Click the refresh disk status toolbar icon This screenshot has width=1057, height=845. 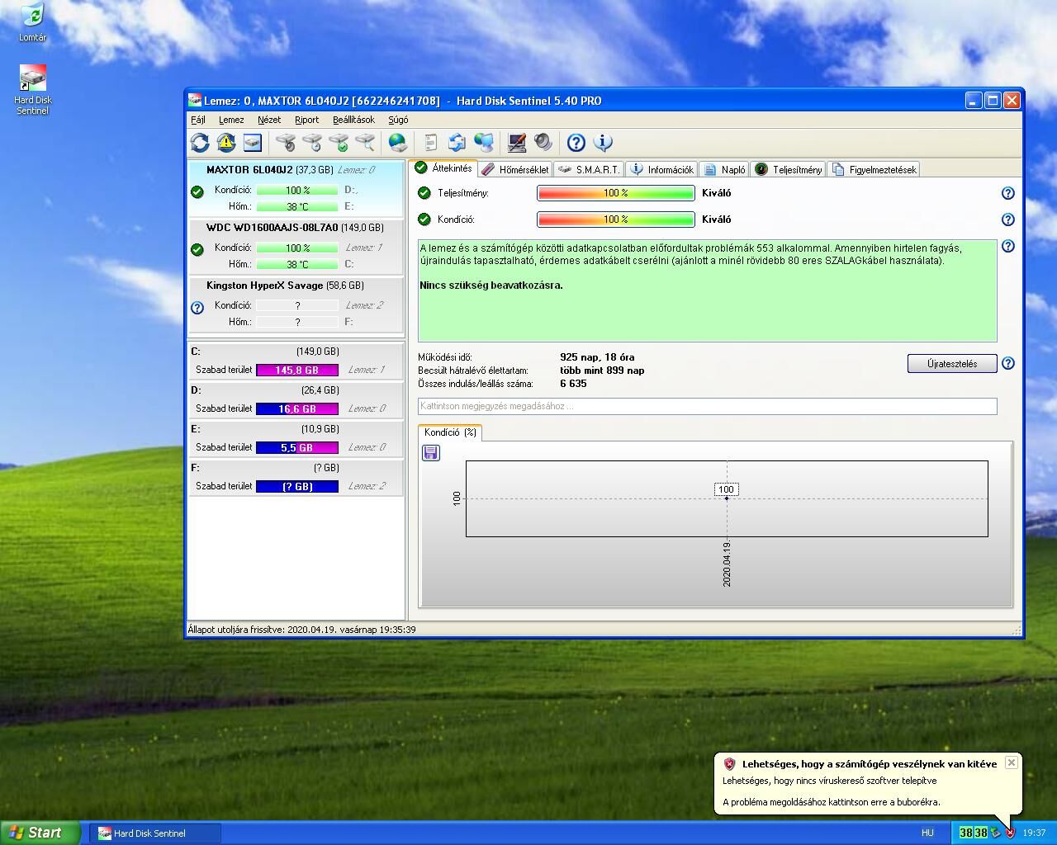200,143
